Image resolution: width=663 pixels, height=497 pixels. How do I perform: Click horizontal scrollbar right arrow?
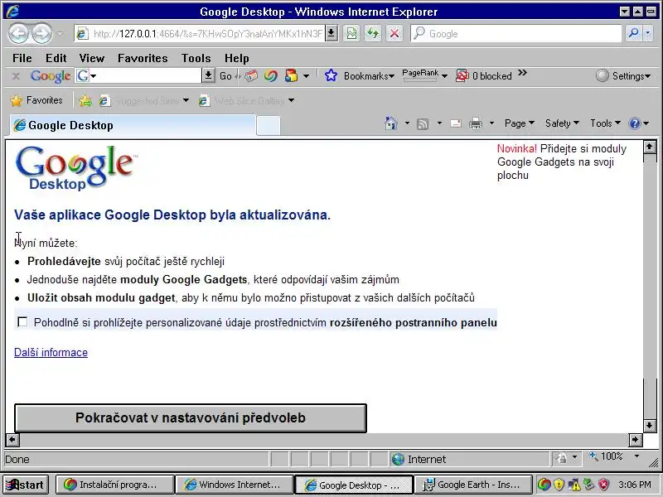coord(635,440)
